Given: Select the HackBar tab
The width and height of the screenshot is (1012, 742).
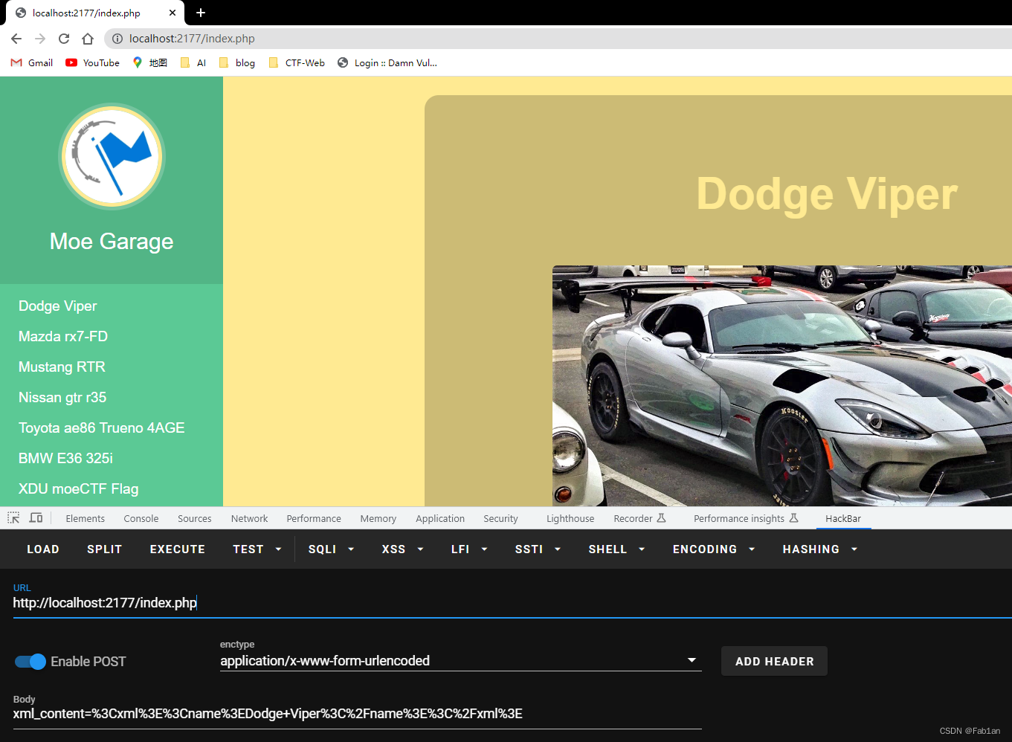Looking at the screenshot, I should pos(843,518).
